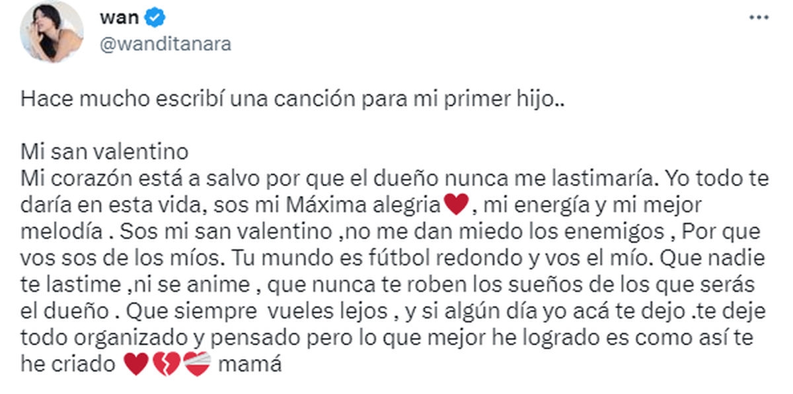Click the broken heart emoji near mamá
The width and height of the screenshot is (793, 394).
click(x=166, y=363)
